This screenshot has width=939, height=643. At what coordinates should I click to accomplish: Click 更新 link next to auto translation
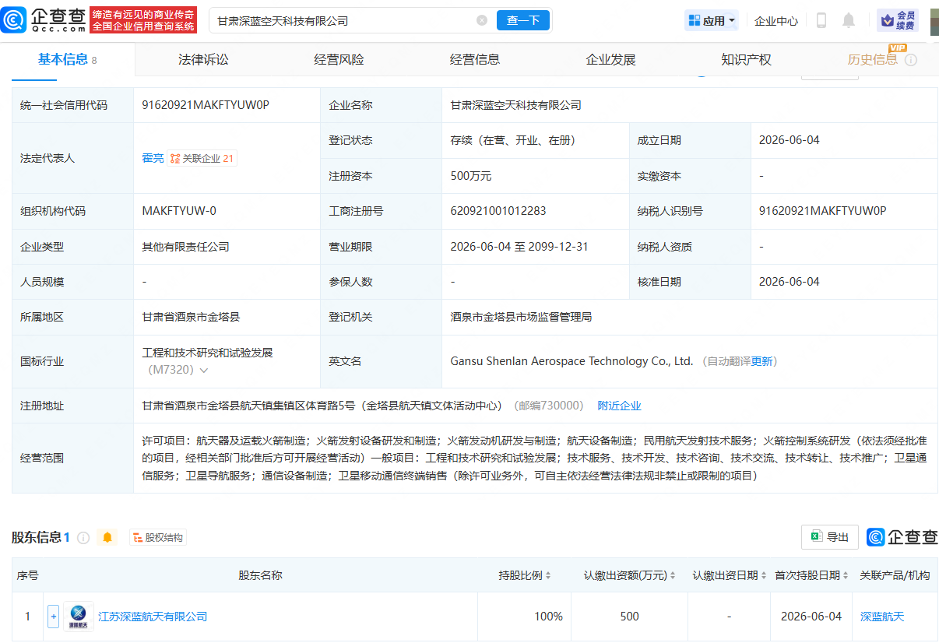tap(761, 361)
